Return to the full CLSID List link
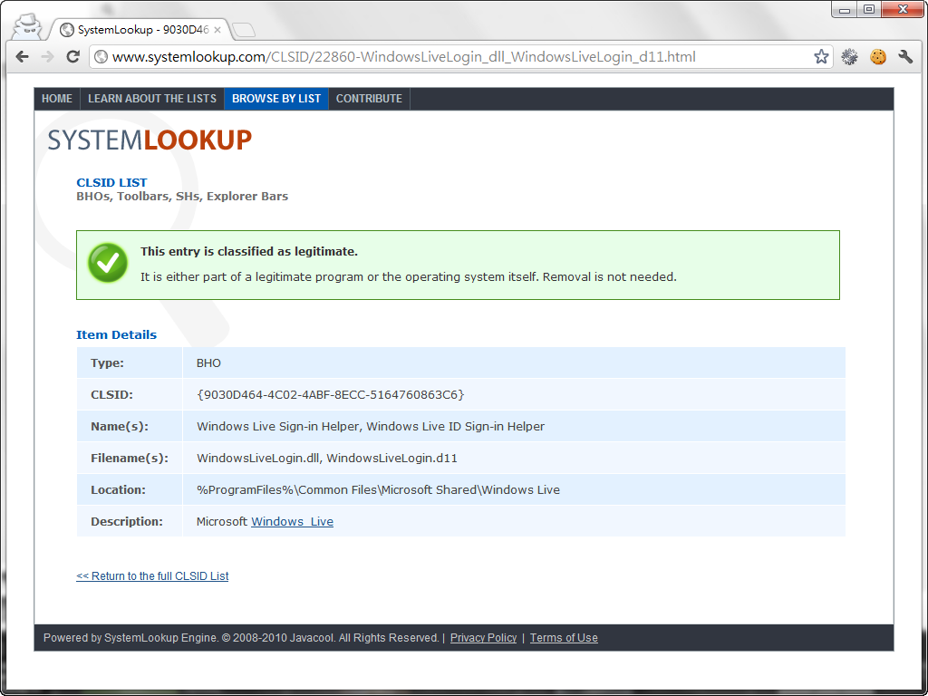Screen dimensions: 928x696 [152, 575]
